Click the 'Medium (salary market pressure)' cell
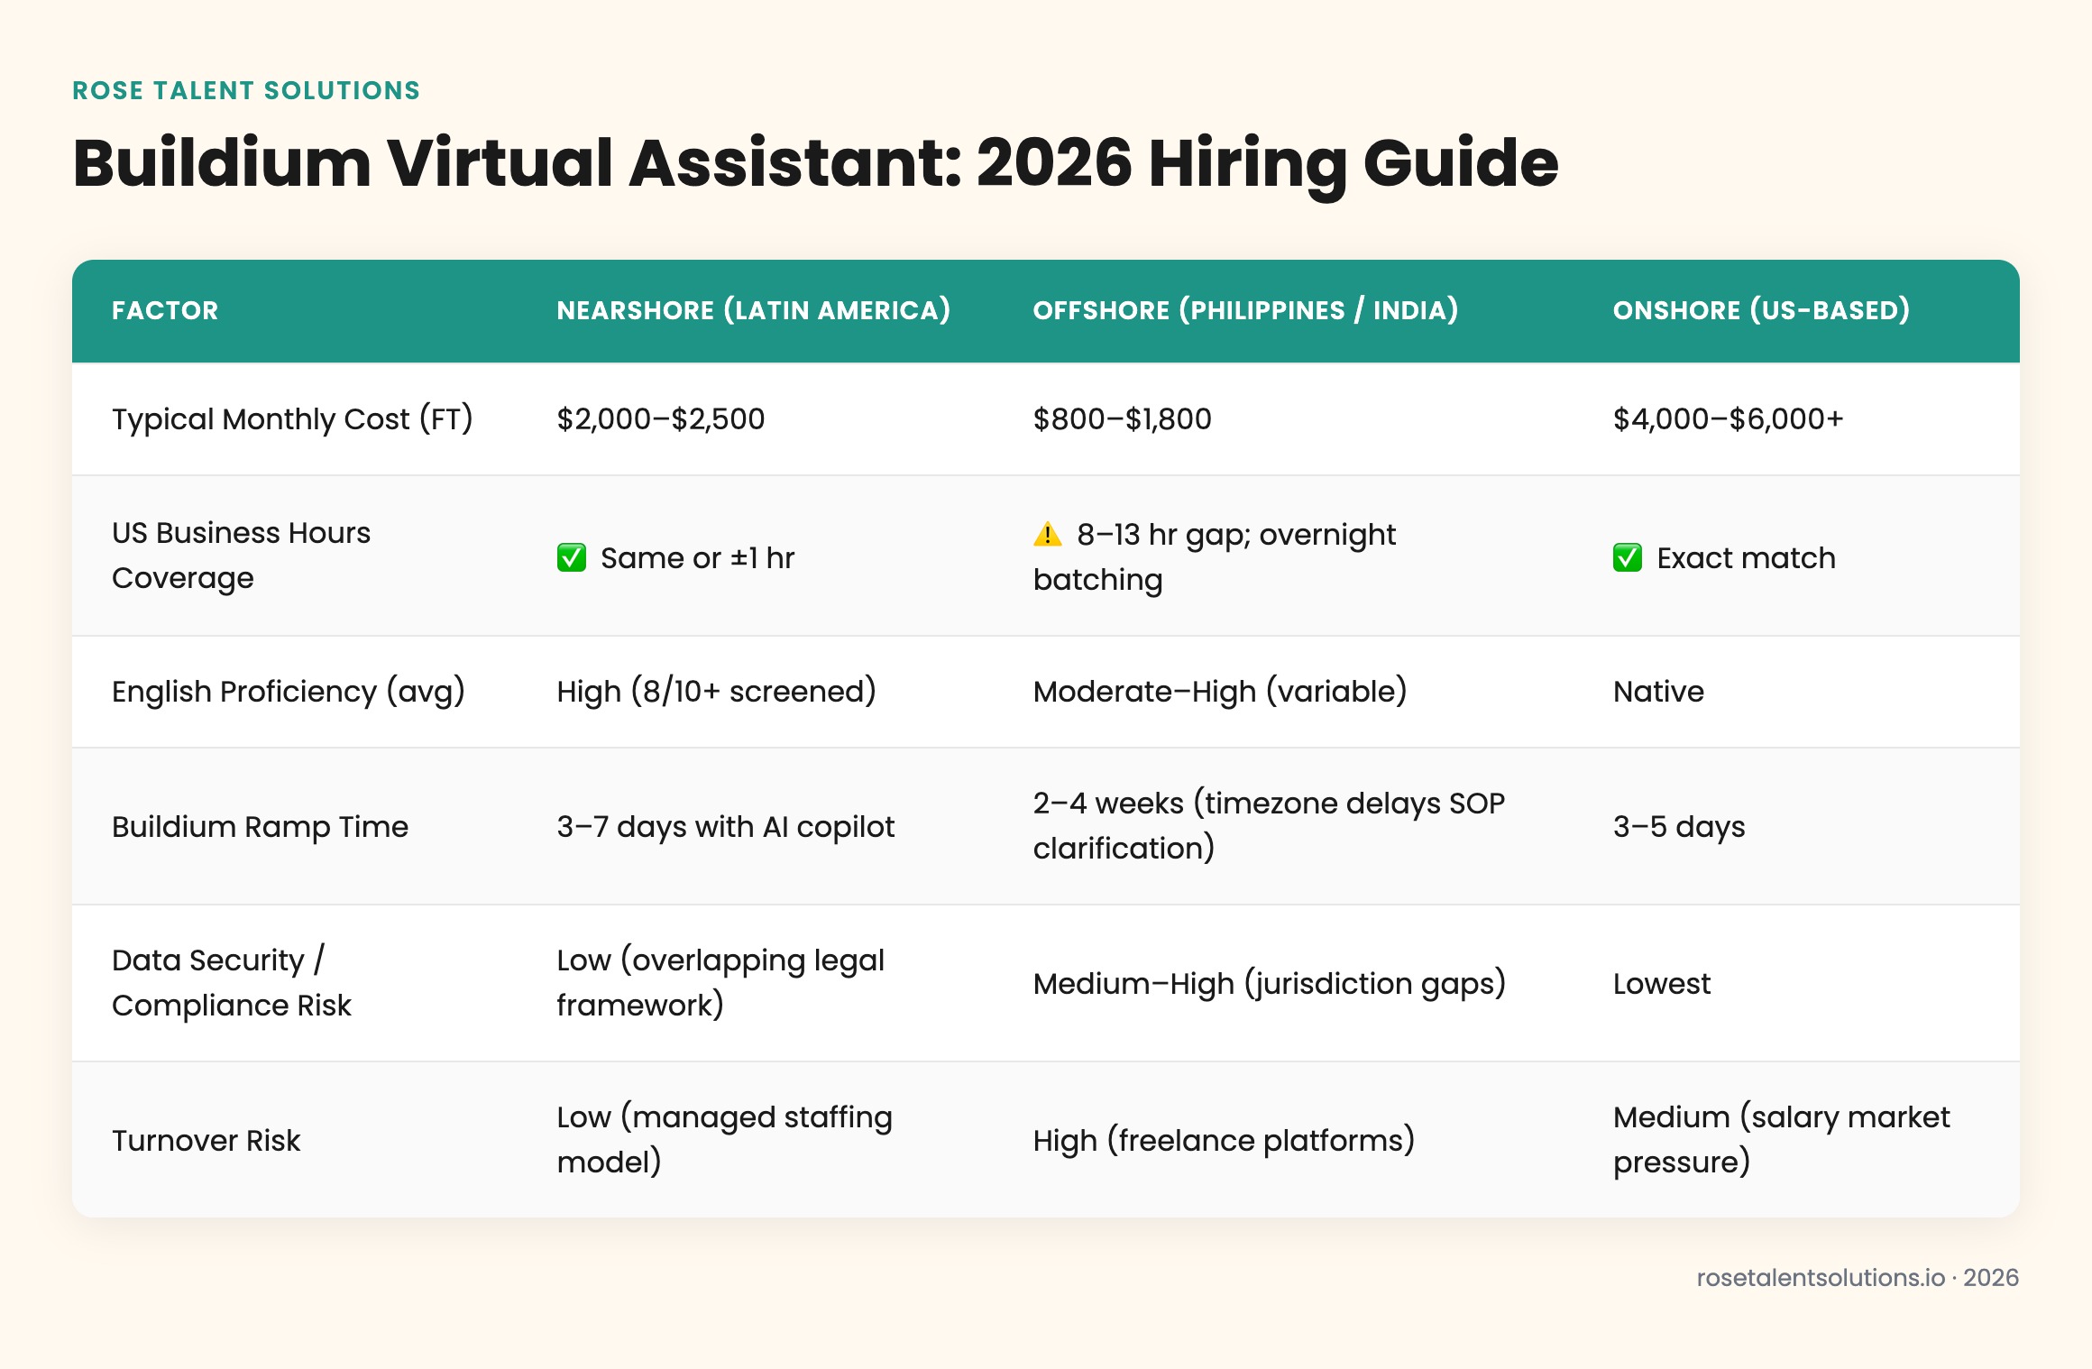2092x1369 pixels. (x=1782, y=1140)
